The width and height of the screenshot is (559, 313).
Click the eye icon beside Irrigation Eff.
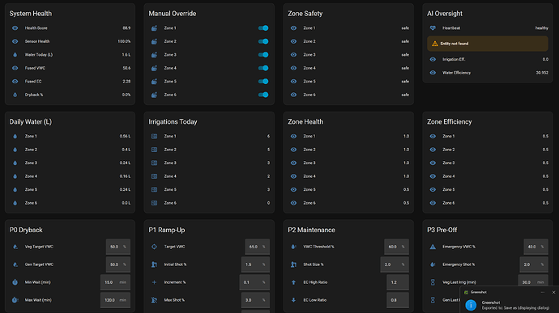433,59
